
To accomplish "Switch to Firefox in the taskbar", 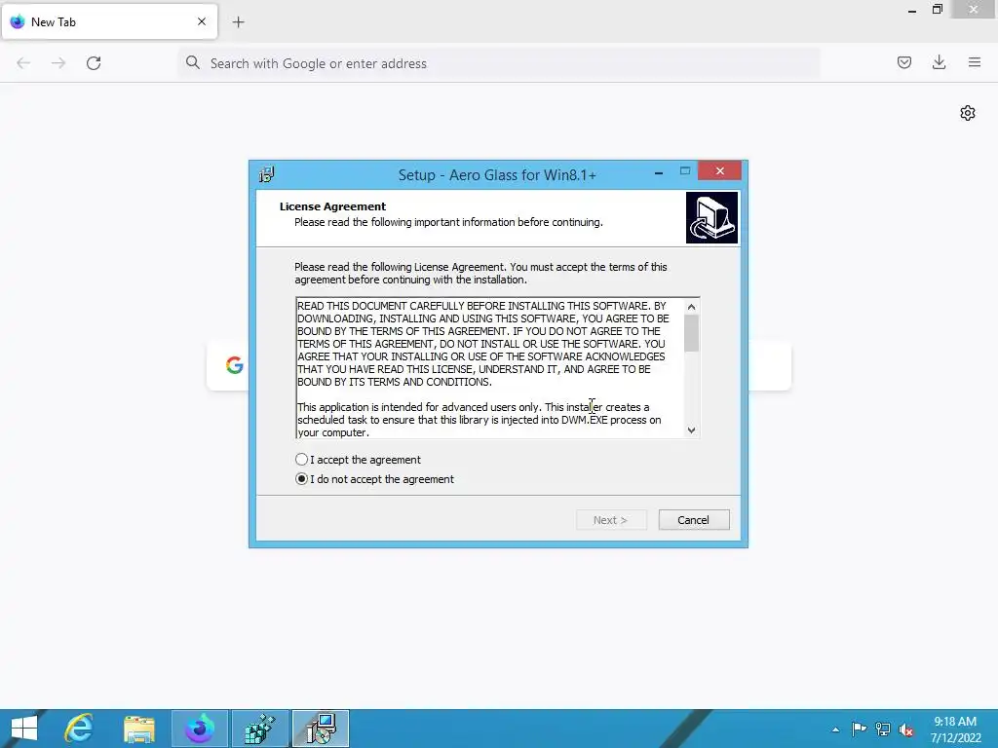I will 199,729.
